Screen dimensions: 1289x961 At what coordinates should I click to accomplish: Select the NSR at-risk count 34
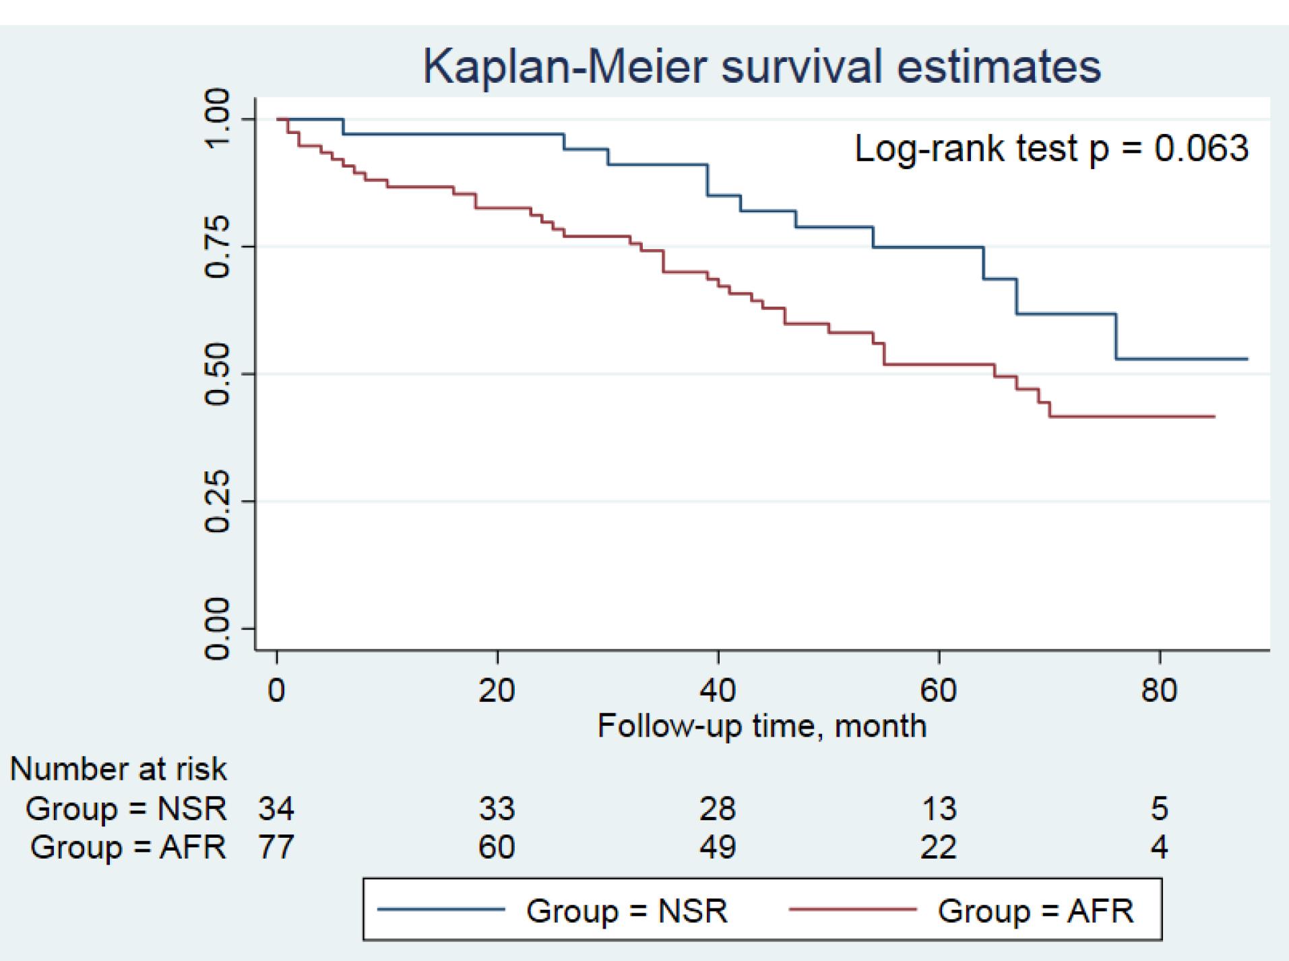click(276, 808)
